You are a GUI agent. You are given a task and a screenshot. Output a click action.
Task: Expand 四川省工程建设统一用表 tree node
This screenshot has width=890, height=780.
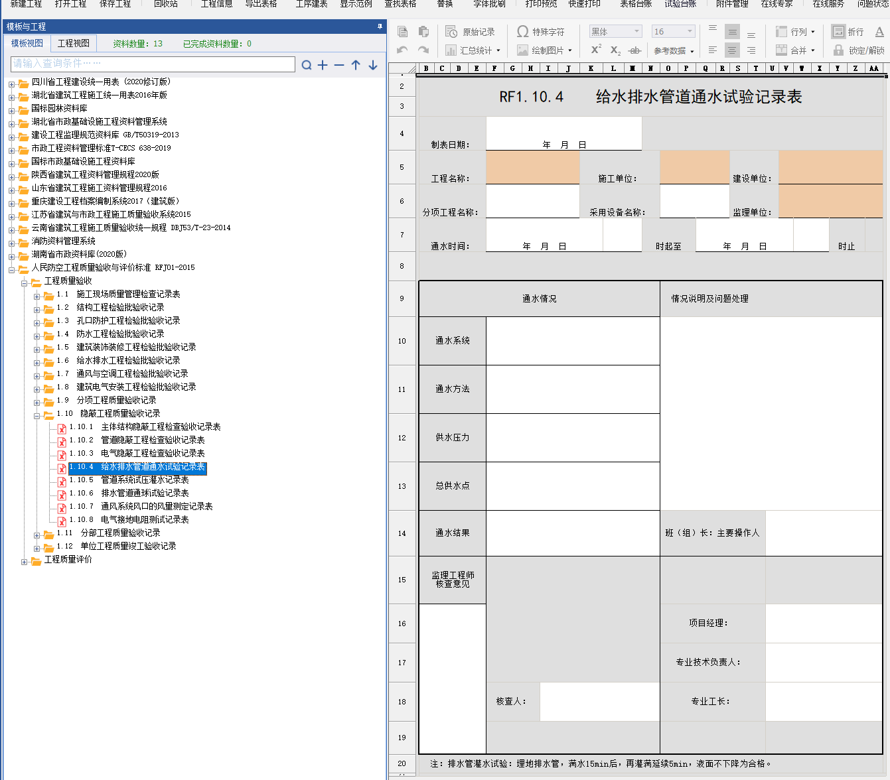tap(11, 84)
